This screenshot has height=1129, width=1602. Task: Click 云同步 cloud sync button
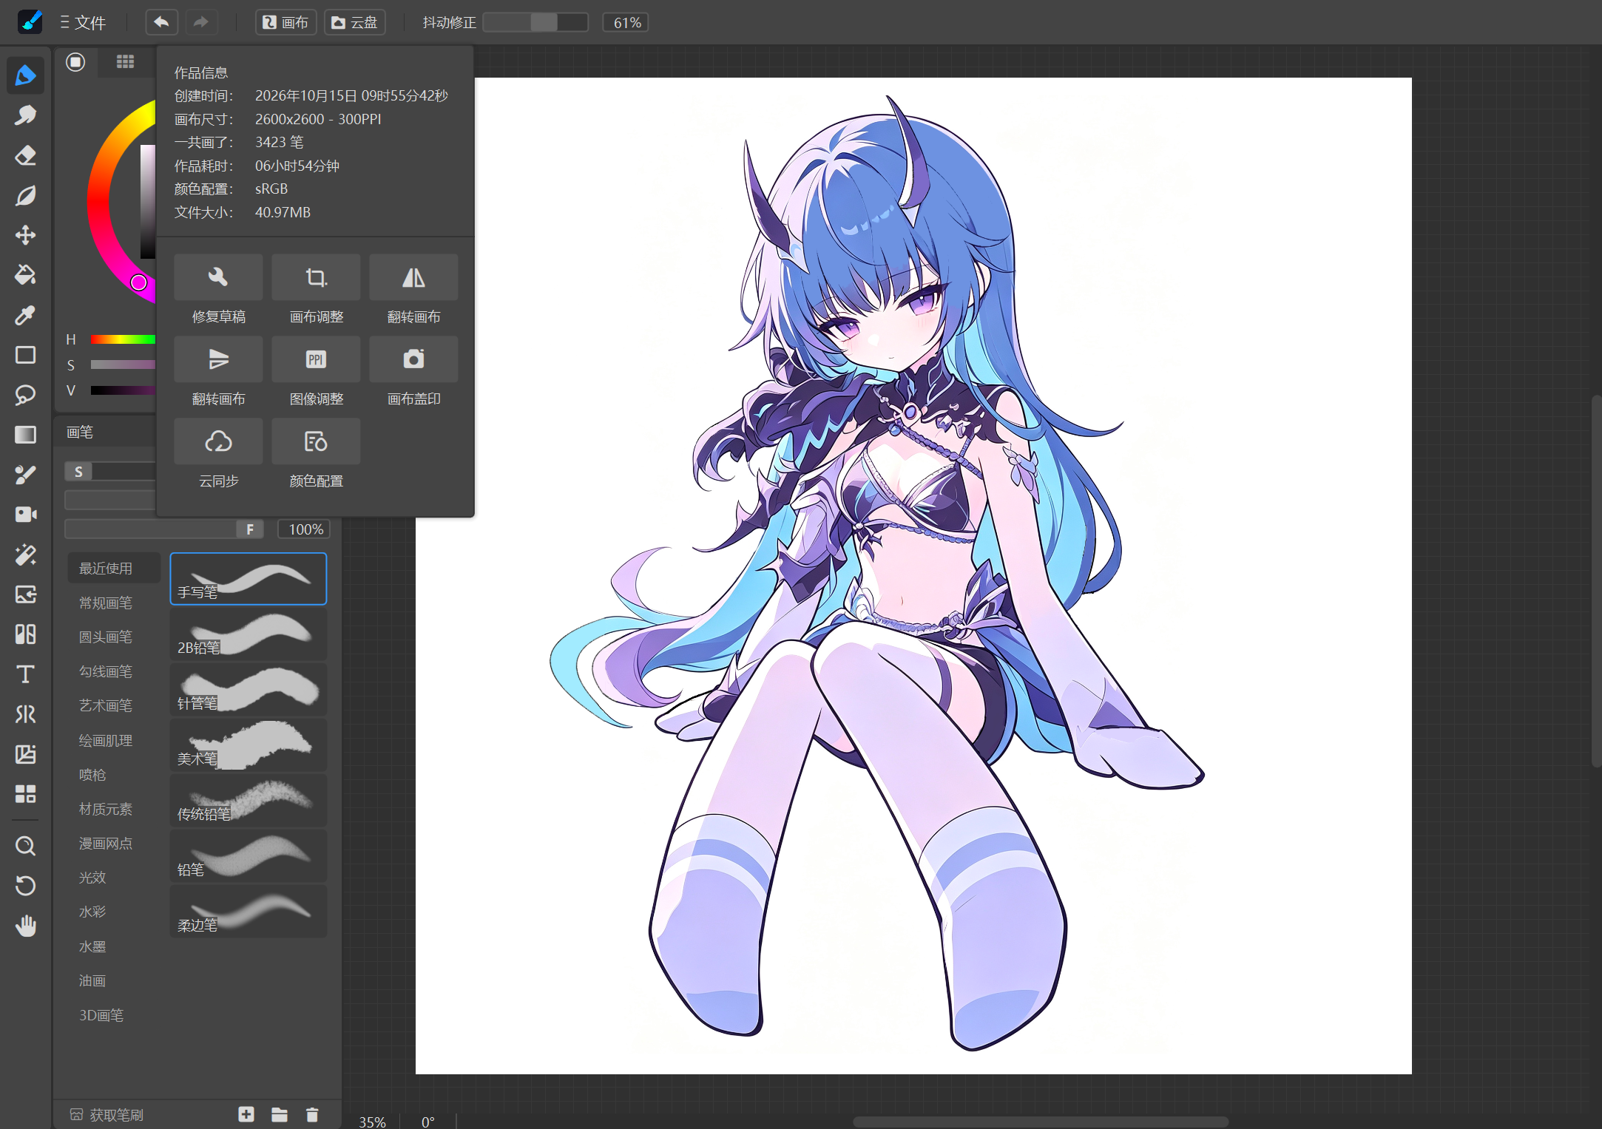pos(218,441)
